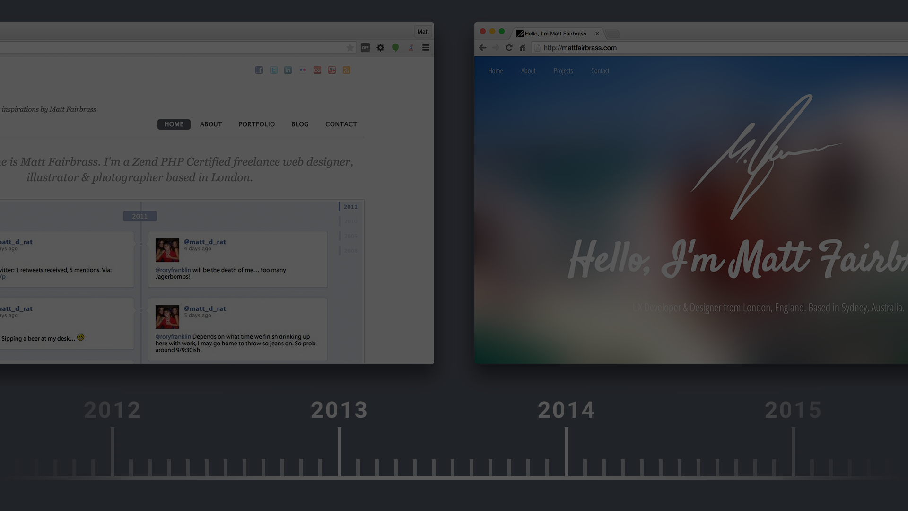Open the Last.fm social icon in left window
Screen dimensions: 908x511
[x=317, y=70]
